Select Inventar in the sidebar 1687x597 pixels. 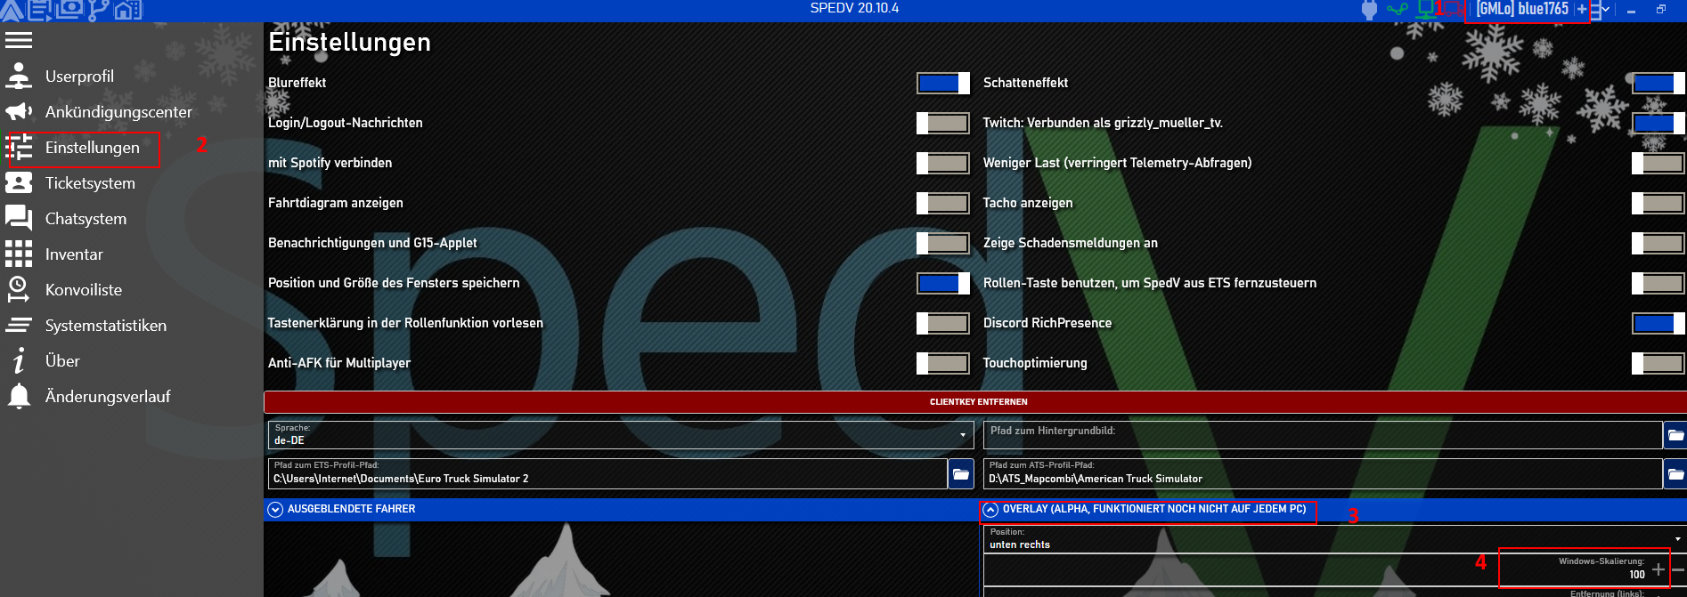point(74,254)
